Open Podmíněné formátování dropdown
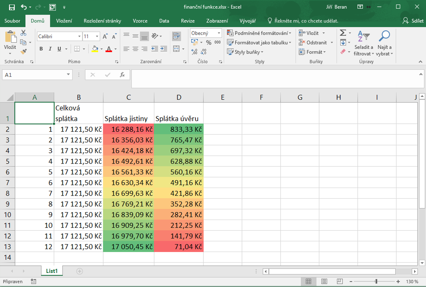 point(259,33)
